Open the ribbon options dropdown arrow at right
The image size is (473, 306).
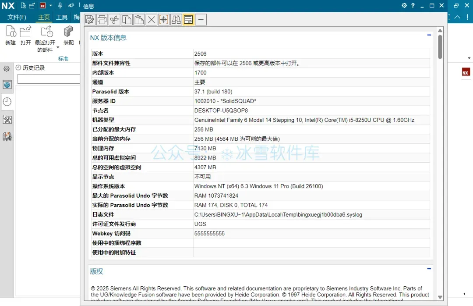point(469,58)
